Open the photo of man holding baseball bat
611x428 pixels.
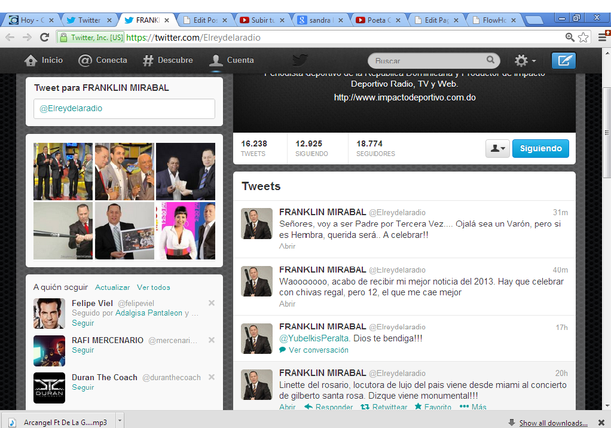[x=63, y=231]
